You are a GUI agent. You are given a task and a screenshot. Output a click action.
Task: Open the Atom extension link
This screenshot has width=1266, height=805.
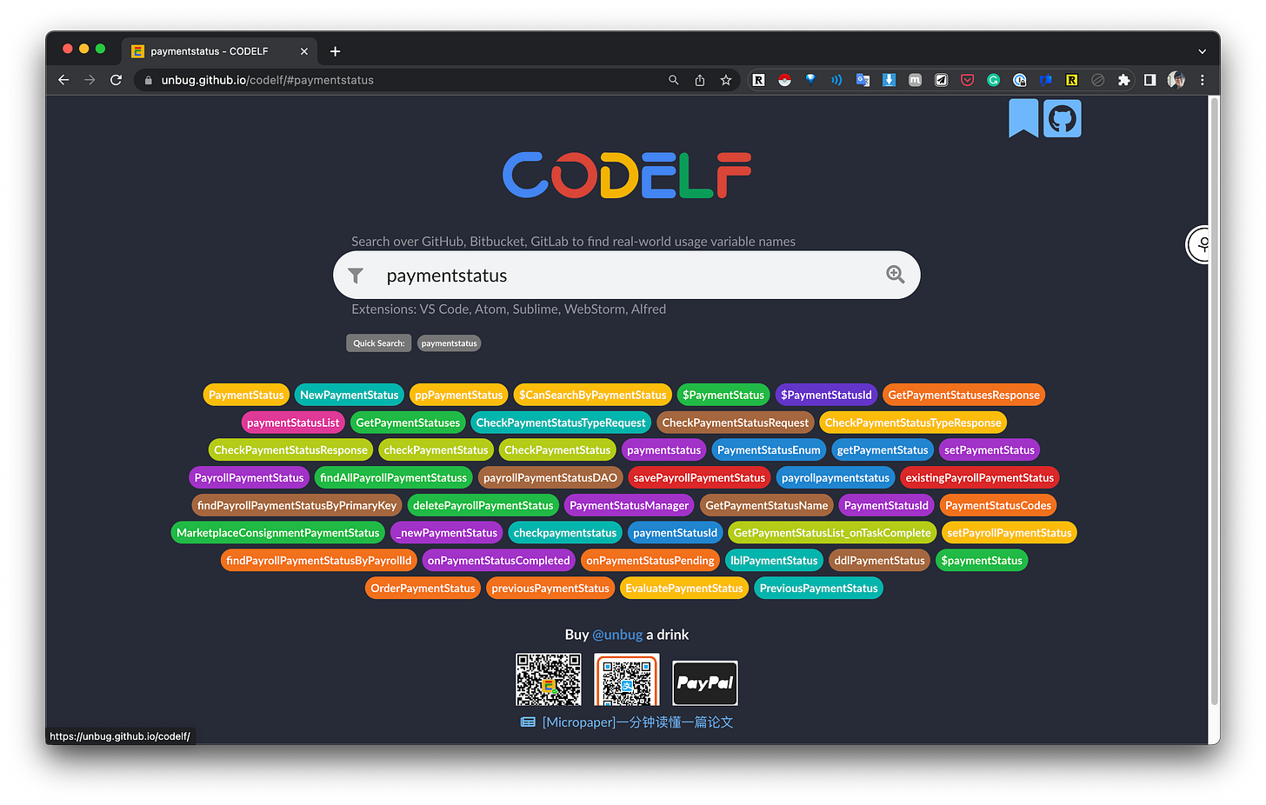(490, 309)
